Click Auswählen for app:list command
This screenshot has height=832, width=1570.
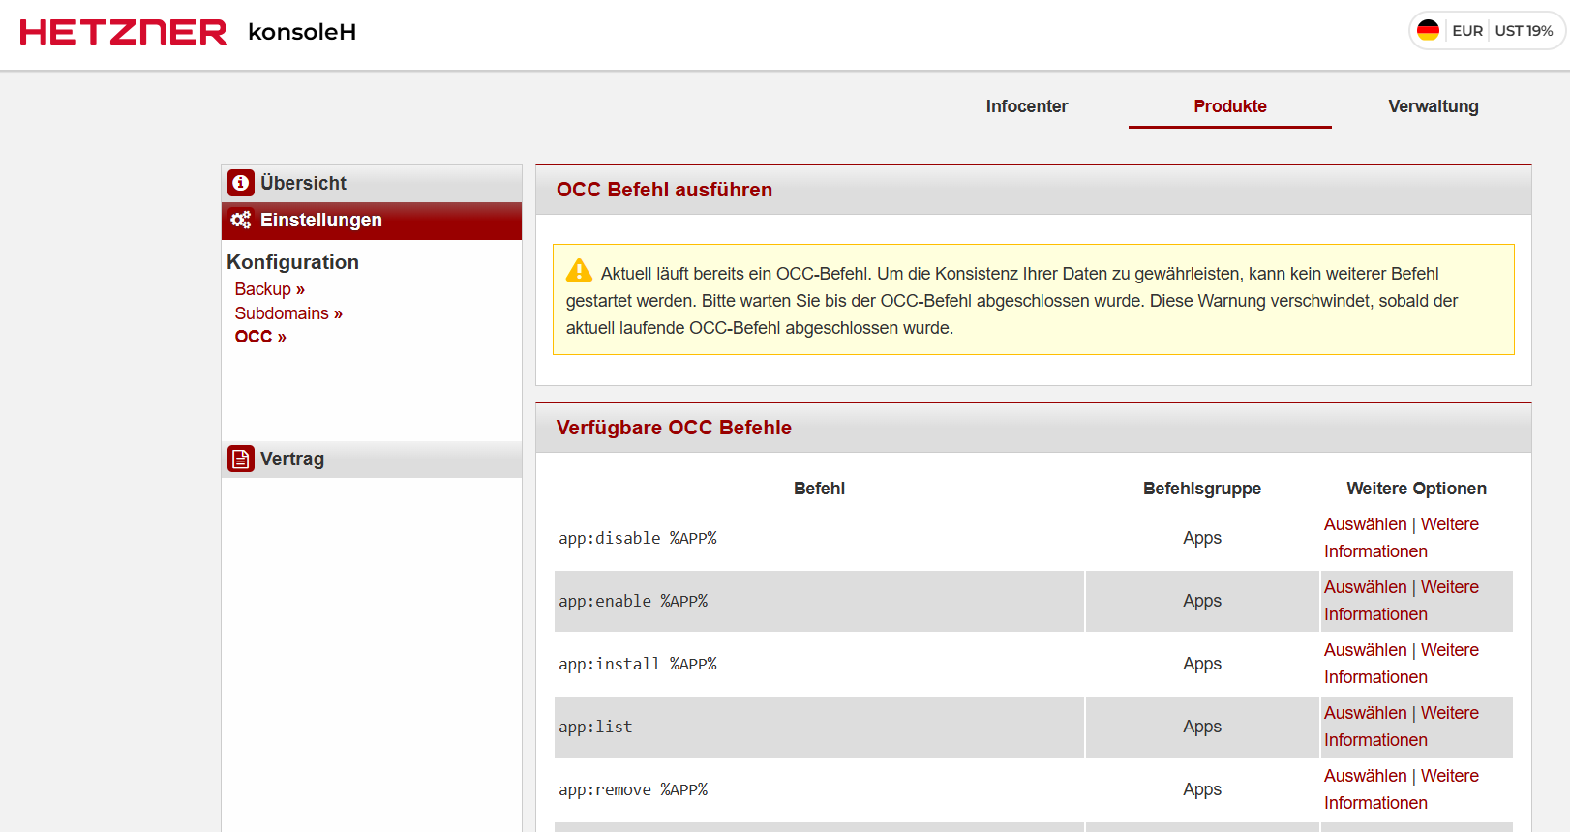[x=1365, y=713]
